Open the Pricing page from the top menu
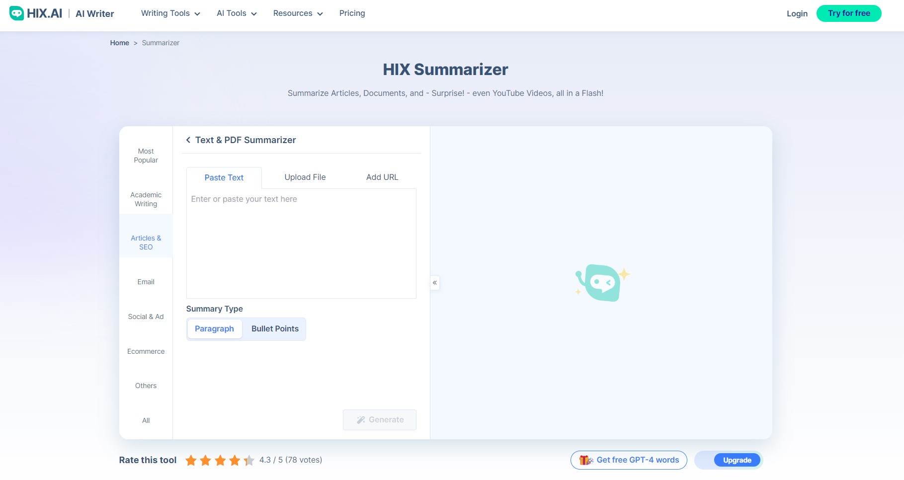 click(352, 13)
